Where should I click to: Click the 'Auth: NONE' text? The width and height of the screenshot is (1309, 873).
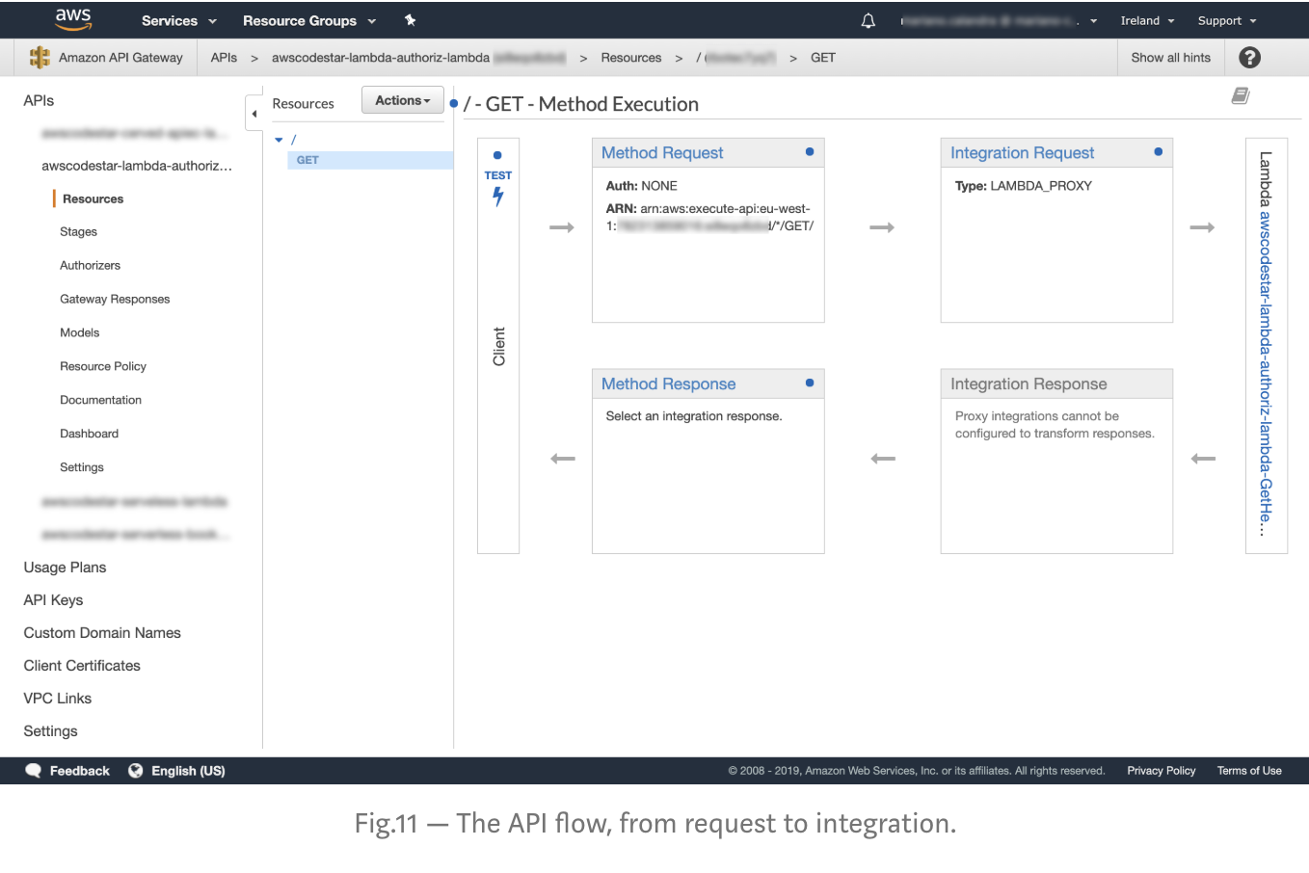641,186
